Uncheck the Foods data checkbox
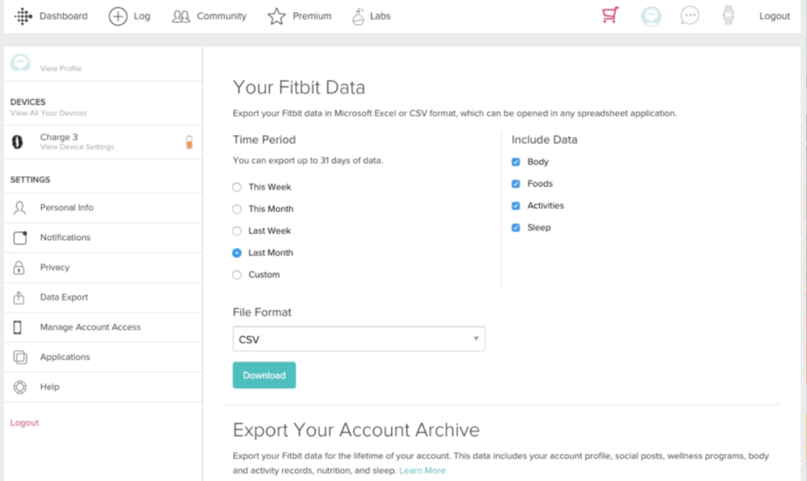The image size is (807, 481). pos(515,184)
